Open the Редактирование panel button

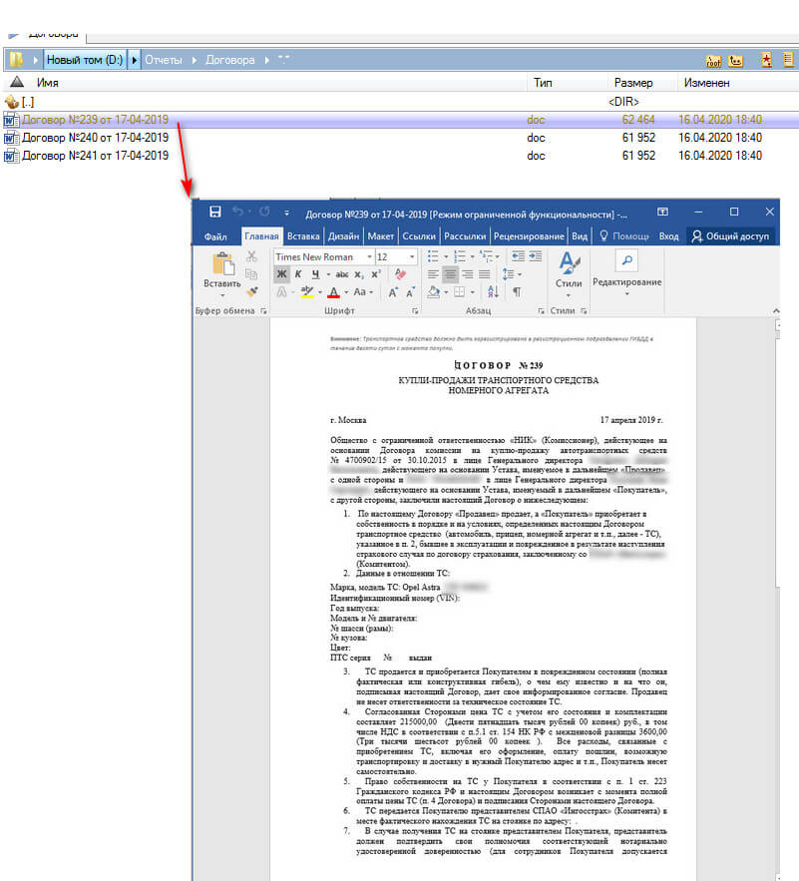point(626,267)
